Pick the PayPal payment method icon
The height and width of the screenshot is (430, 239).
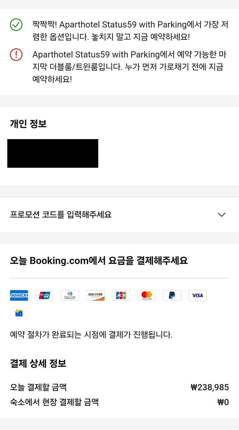point(172,295)
